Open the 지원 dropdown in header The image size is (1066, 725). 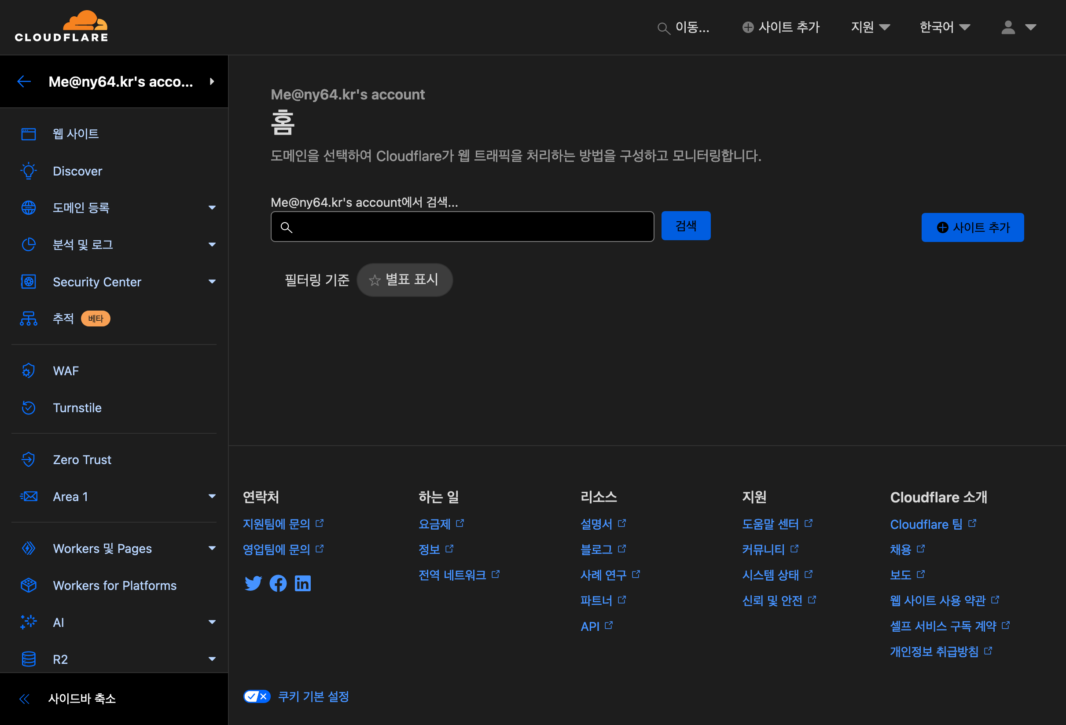click(x=870, y=27)
